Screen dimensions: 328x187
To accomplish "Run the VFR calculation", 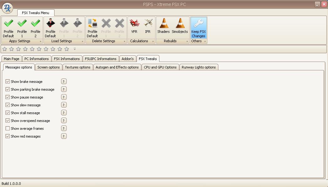I will click(134, 28).
